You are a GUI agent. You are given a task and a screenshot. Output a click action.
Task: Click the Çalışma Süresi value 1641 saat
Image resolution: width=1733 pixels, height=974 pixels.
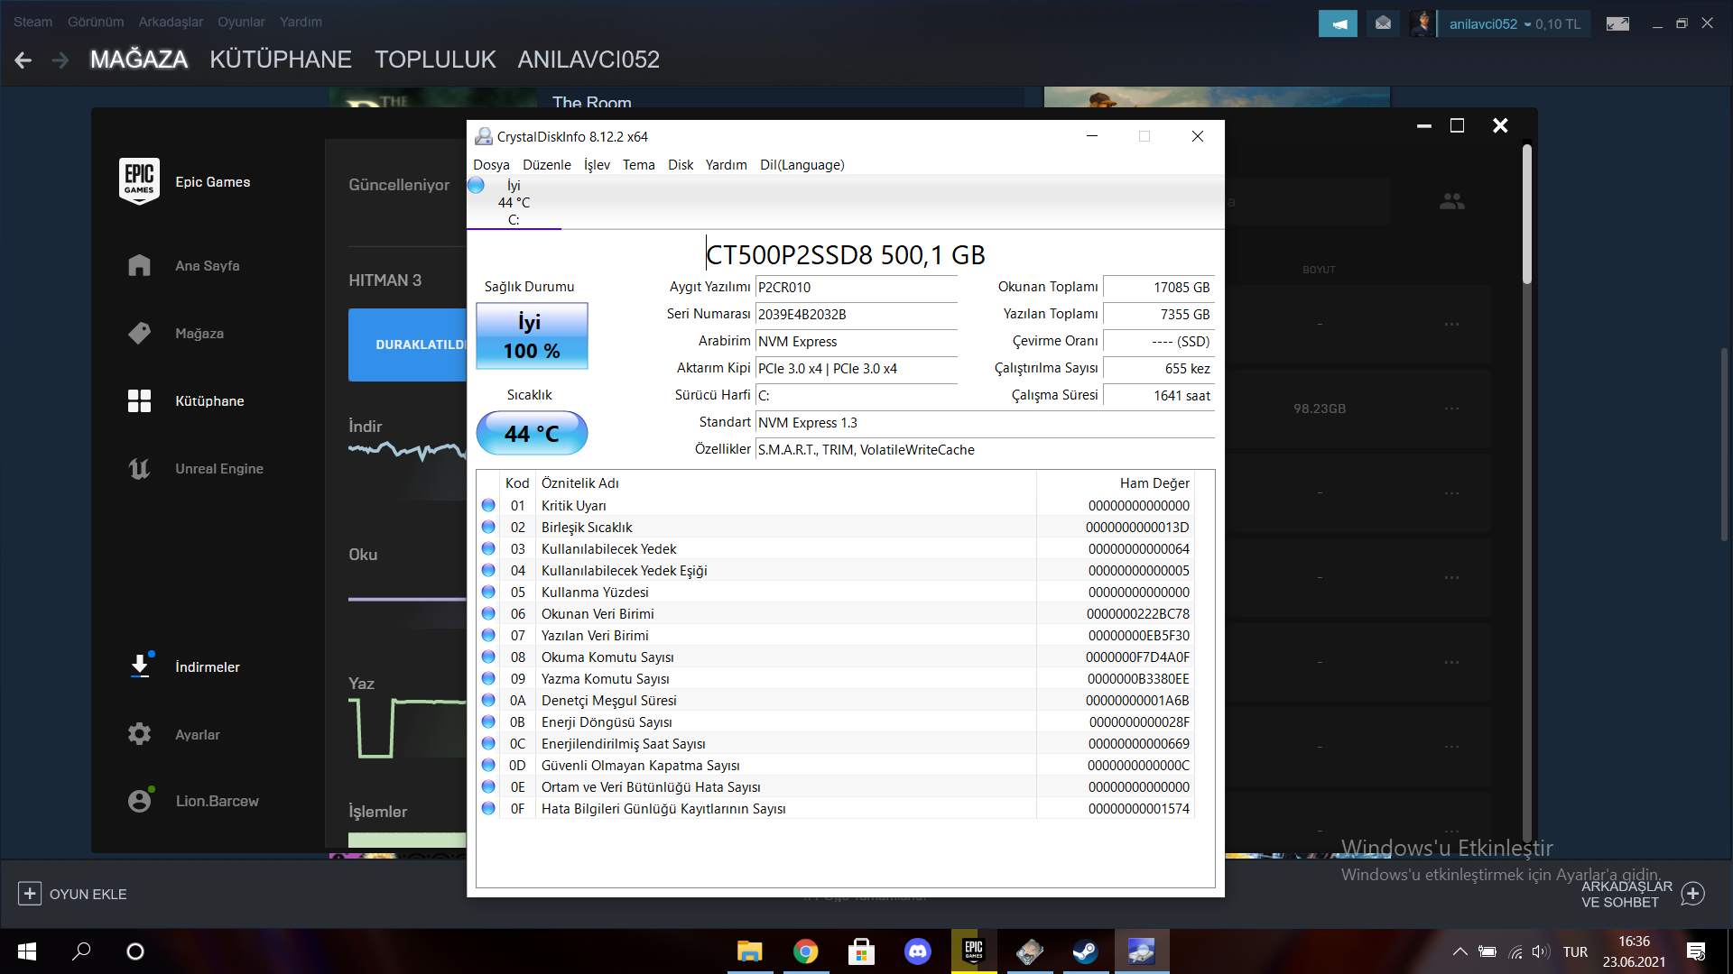[1158, 396]
